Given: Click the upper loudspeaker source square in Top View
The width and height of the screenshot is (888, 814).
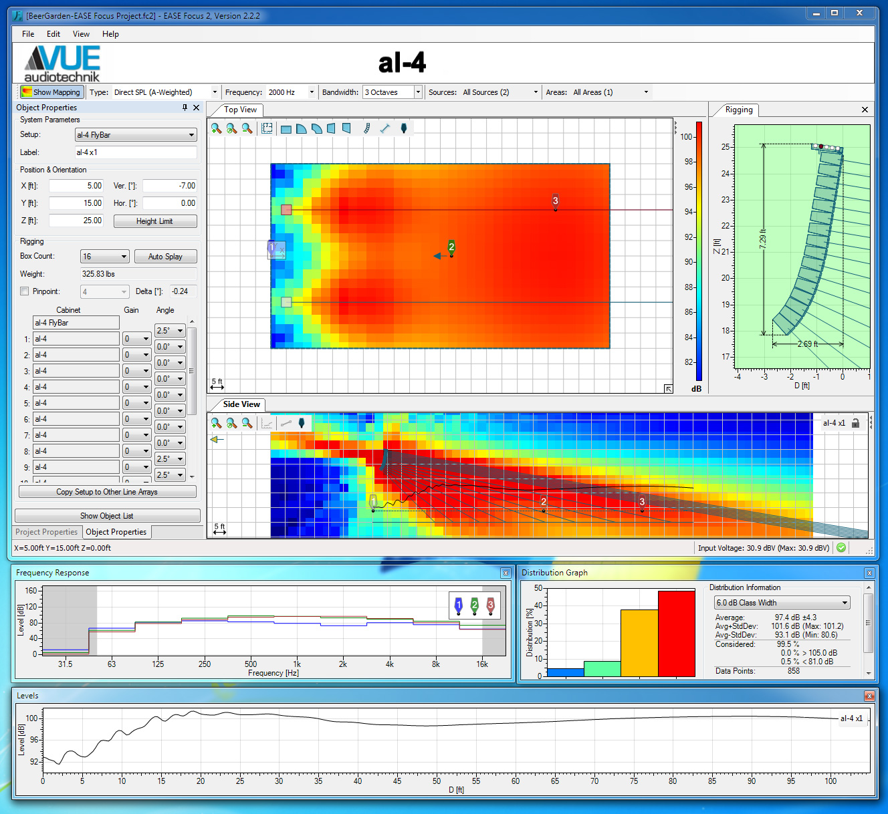Looking at the screenshot, I should click(x=286, y=210).
